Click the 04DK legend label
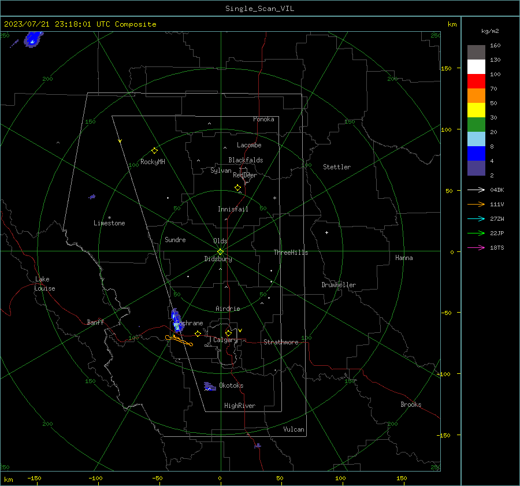This screenshot has width=520, height=486. click(x=497, y=190)
